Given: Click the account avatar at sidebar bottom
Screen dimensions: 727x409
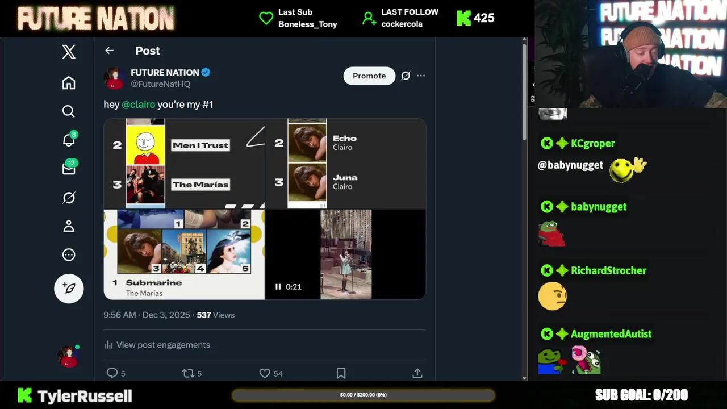Looking at the screenshot, I should (x=69, y=356).
